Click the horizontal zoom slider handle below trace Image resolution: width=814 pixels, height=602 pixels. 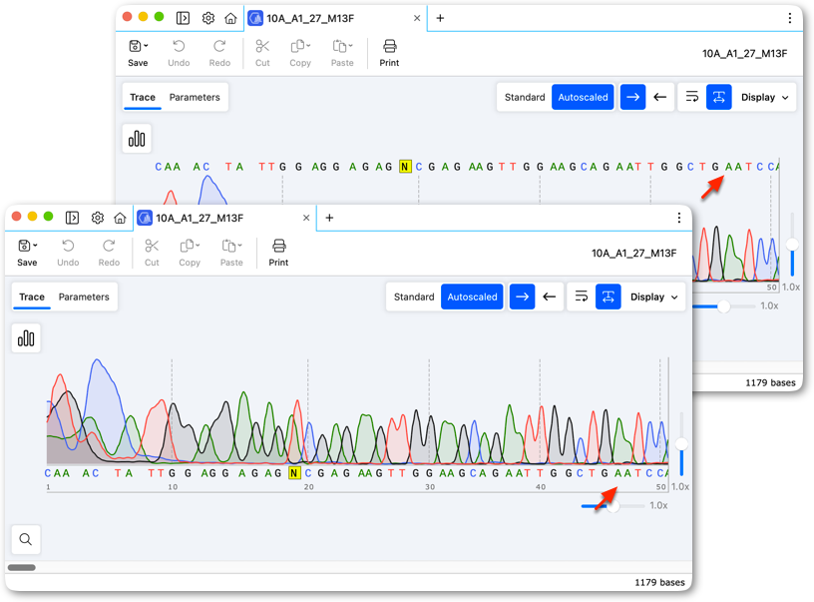(613, 505)
